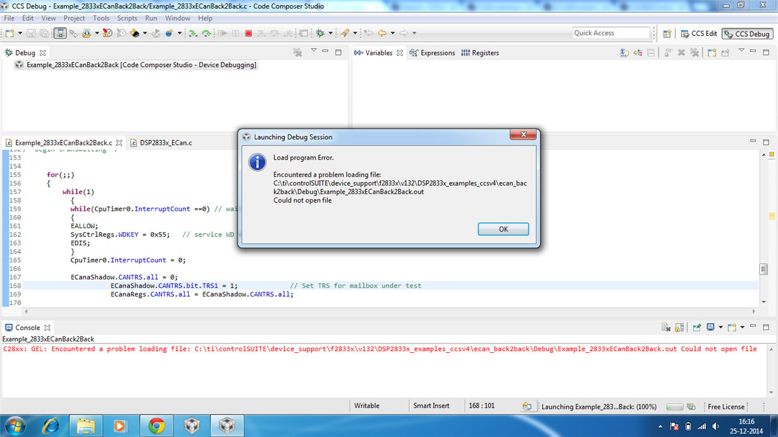Open the Scripts menu
The width and height of the screenshot is (778, 437).
click(127, 18)
